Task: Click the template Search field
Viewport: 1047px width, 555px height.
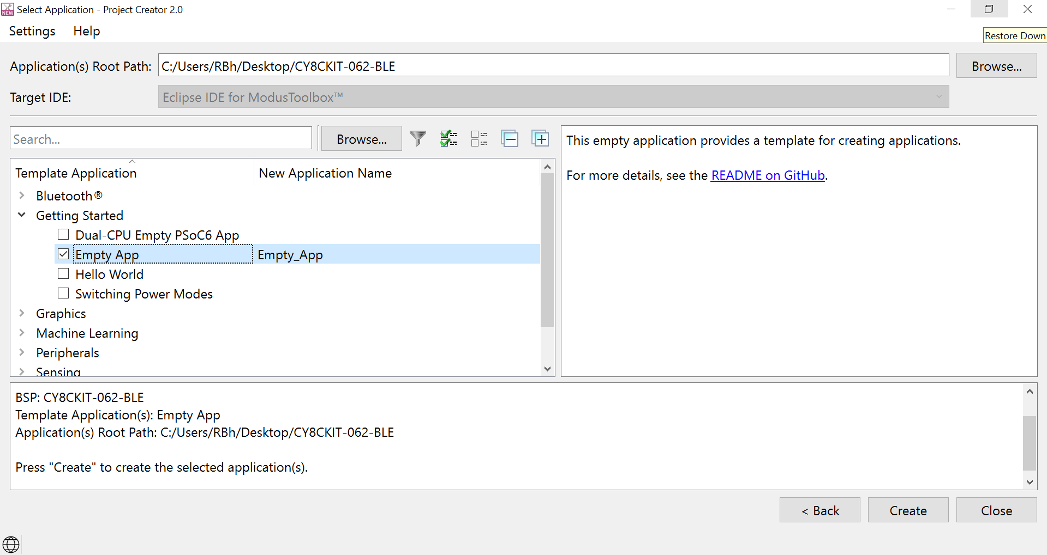Action: pos(161,138)
